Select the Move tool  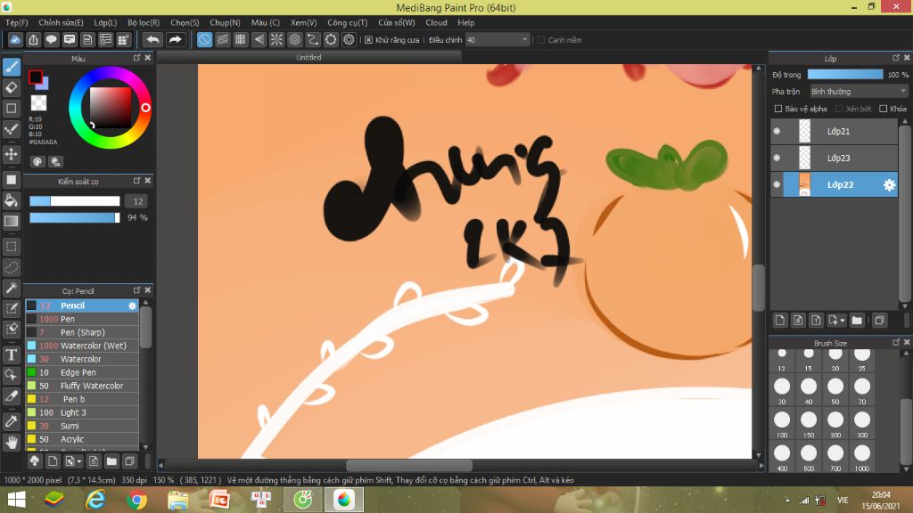[11, 154]
